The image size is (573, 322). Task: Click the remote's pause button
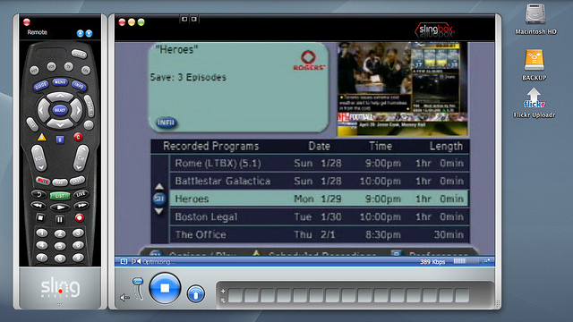point(60,219)
